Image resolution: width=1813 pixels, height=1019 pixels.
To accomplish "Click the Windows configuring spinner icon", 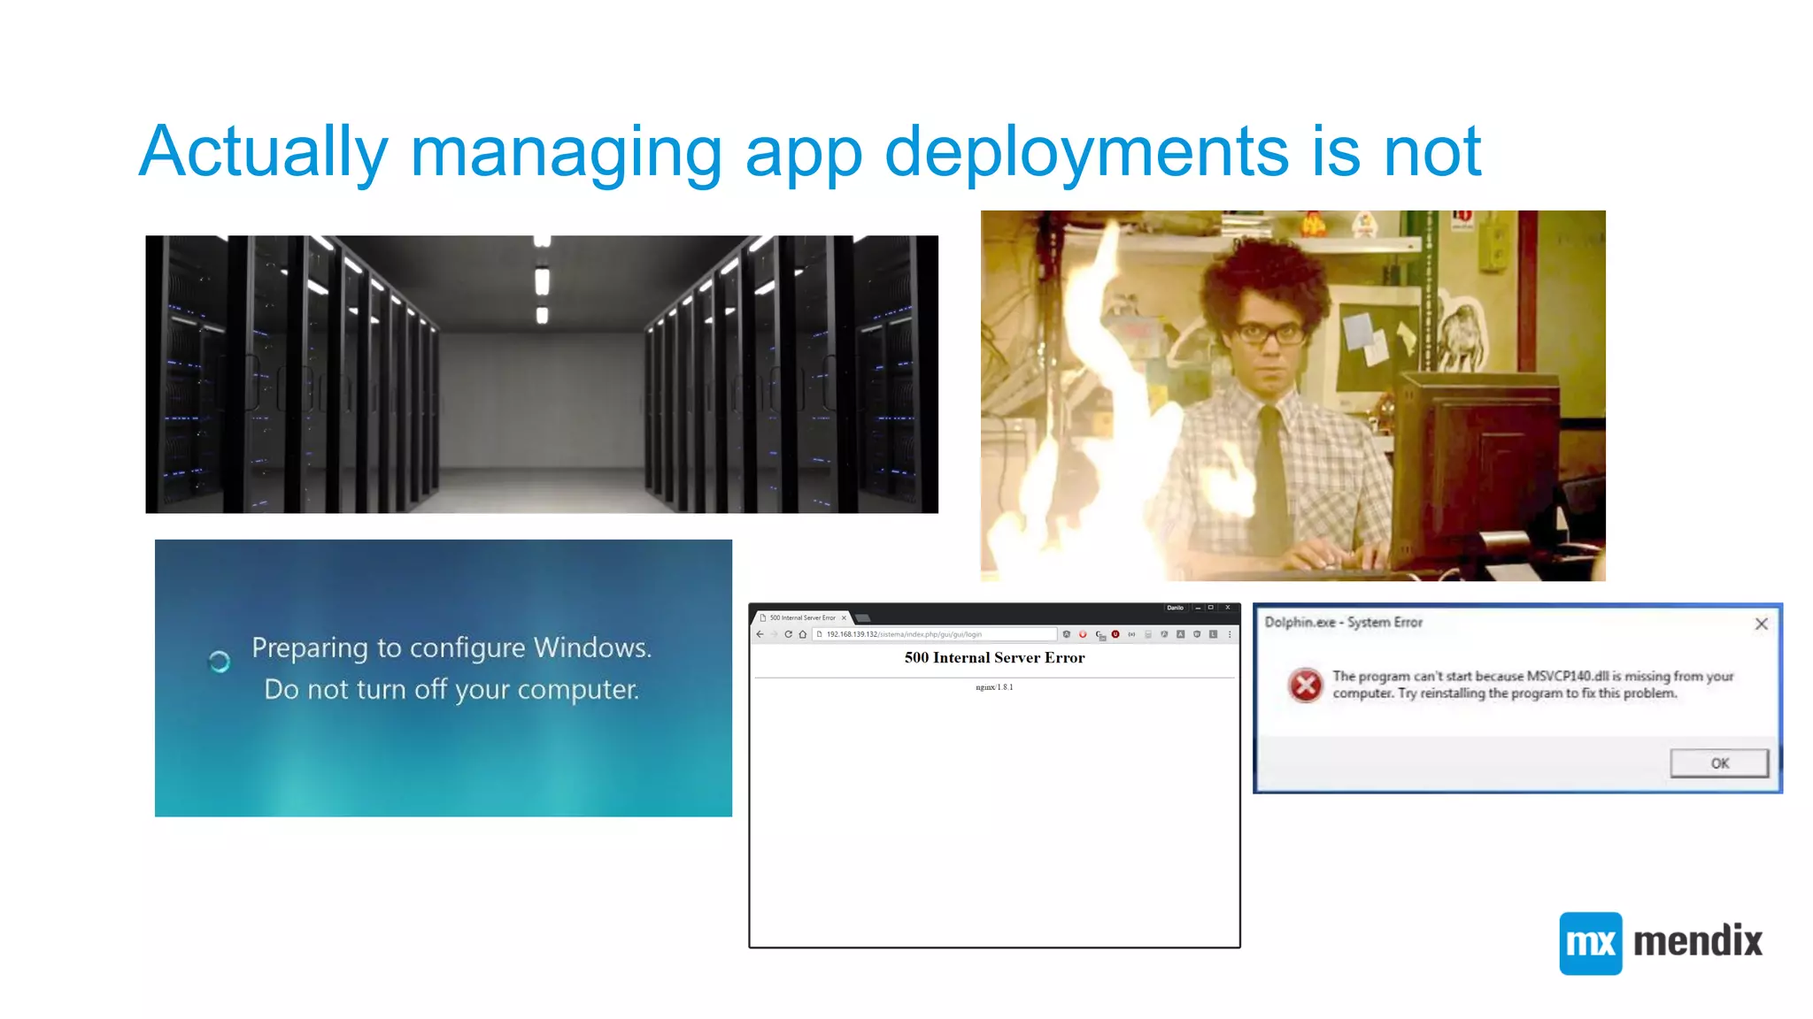I will click(x=220, y=662).
